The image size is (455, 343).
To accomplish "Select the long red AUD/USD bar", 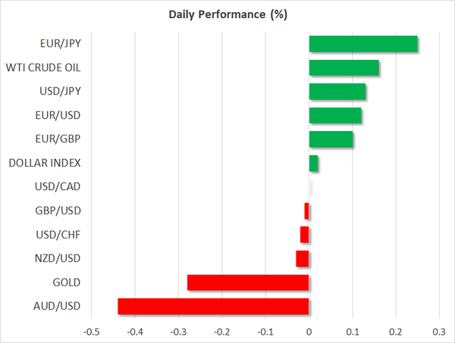I will point(213,307).
